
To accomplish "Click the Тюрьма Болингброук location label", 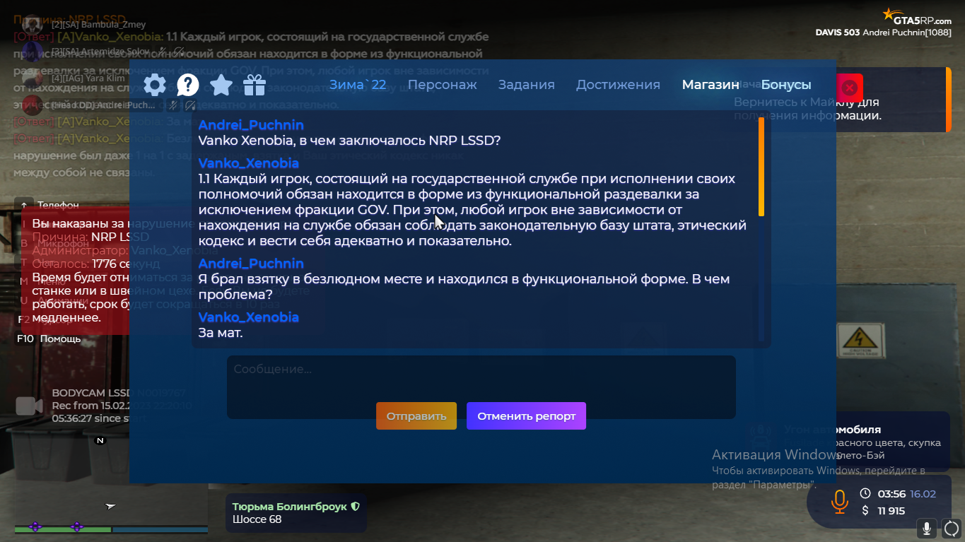I will 290,507.
